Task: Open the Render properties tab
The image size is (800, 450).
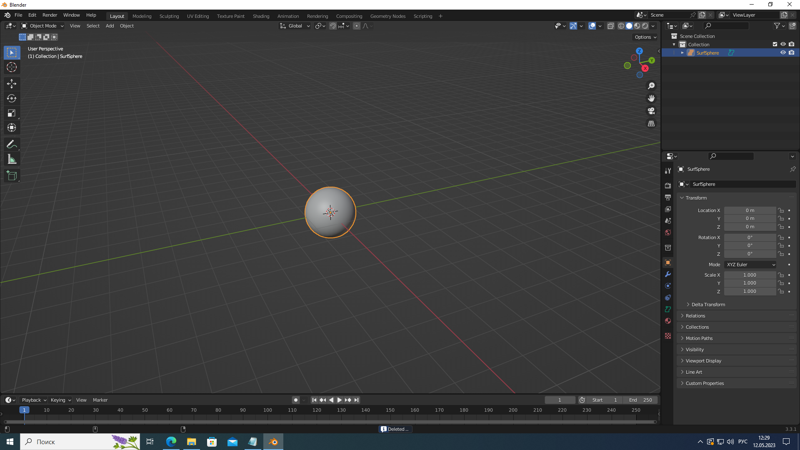Action: 668,185
